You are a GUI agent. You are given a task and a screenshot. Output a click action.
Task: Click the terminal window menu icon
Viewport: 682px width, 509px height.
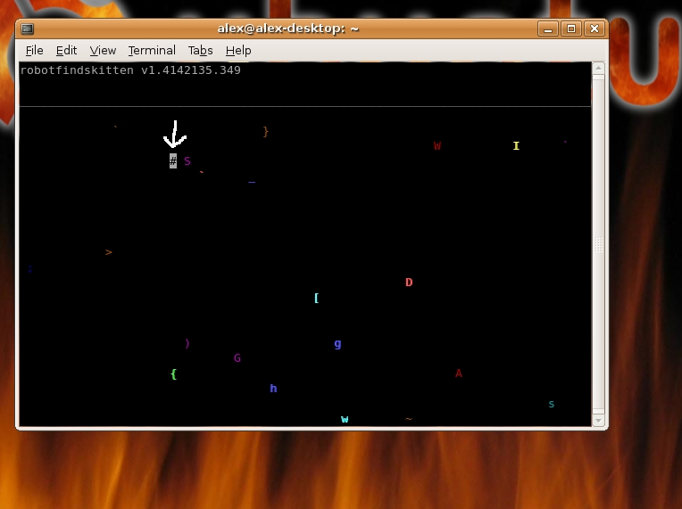[x=28, y=29]
